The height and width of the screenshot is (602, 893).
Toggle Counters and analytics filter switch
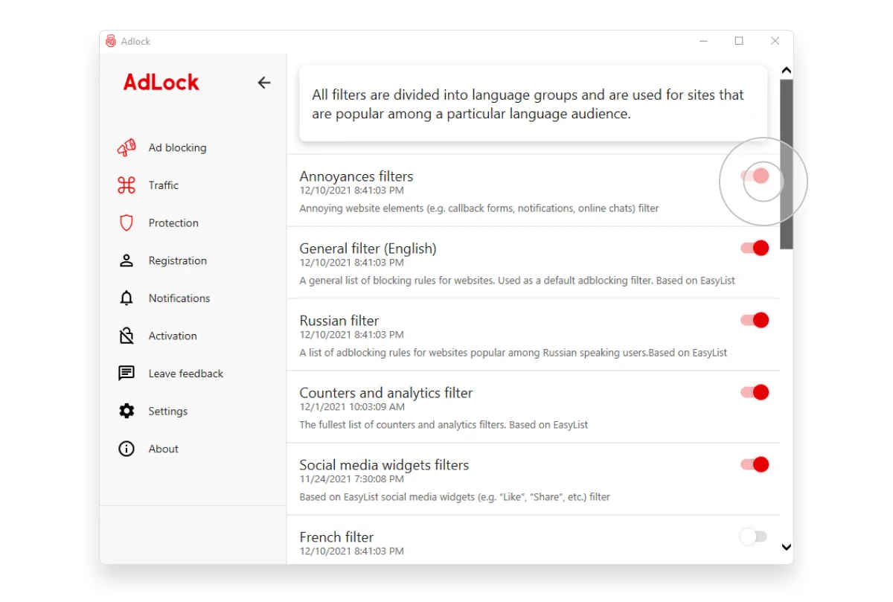tap(755, 392)
